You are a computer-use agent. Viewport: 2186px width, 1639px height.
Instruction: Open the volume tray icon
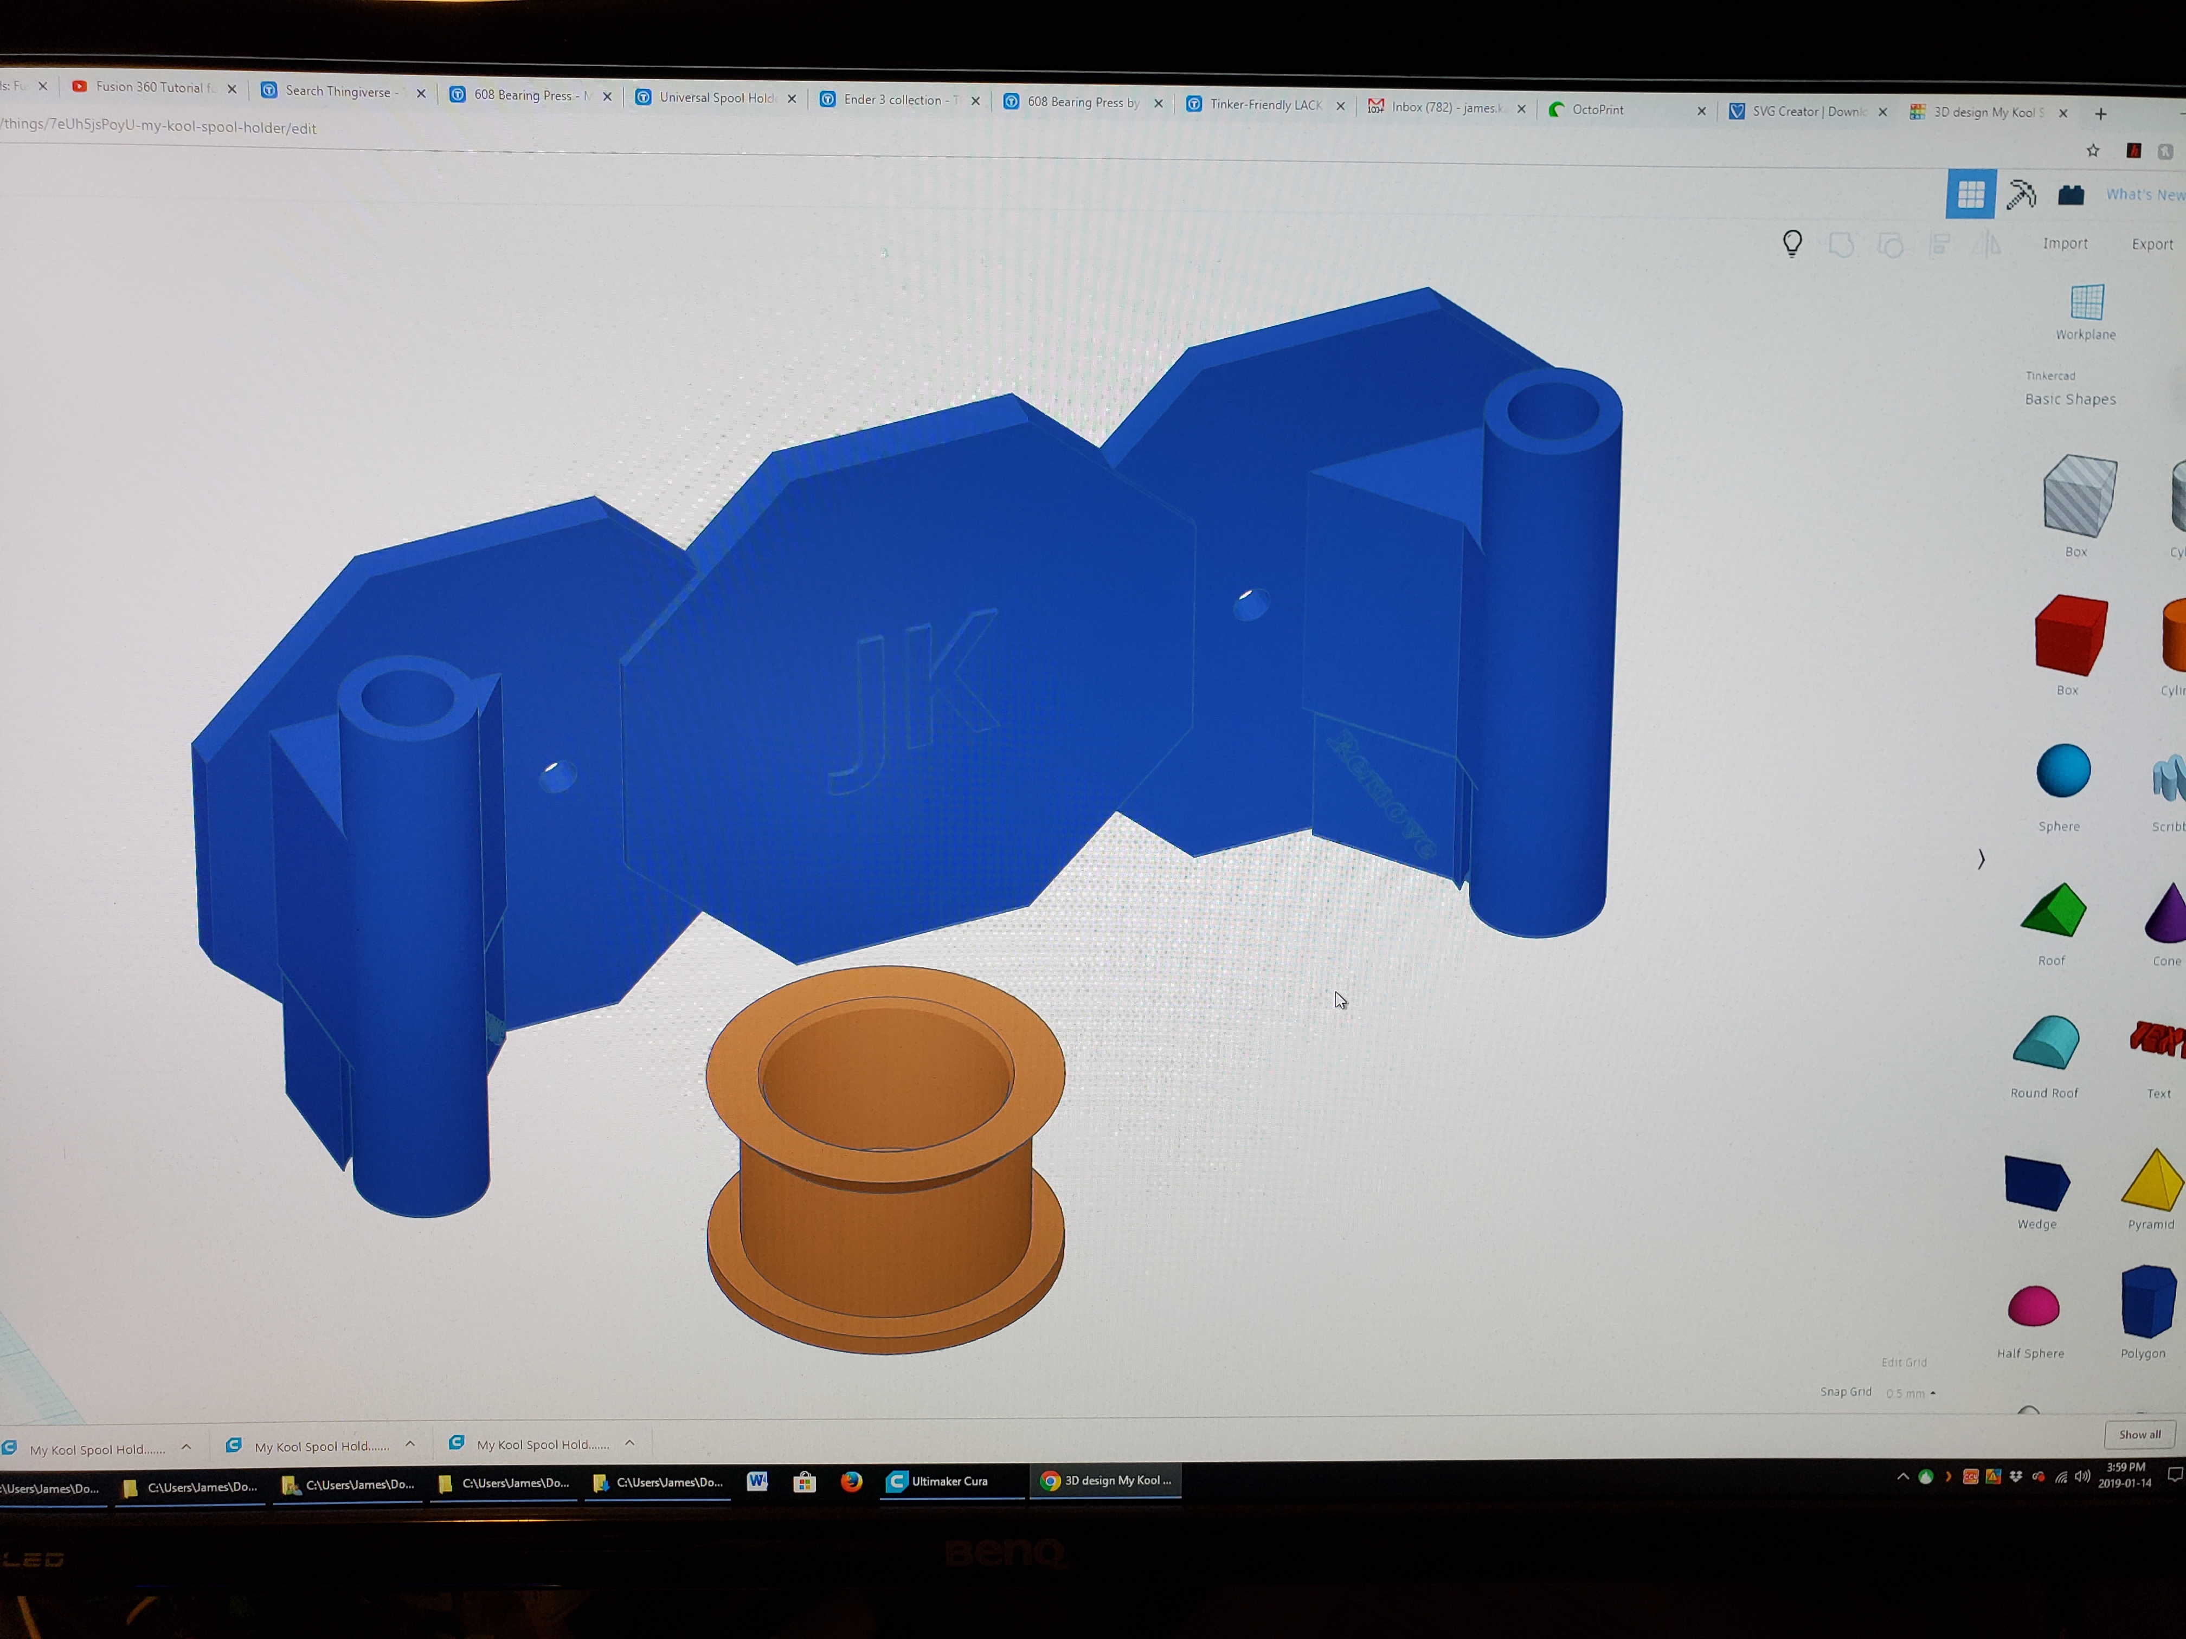[2082, 1477]
